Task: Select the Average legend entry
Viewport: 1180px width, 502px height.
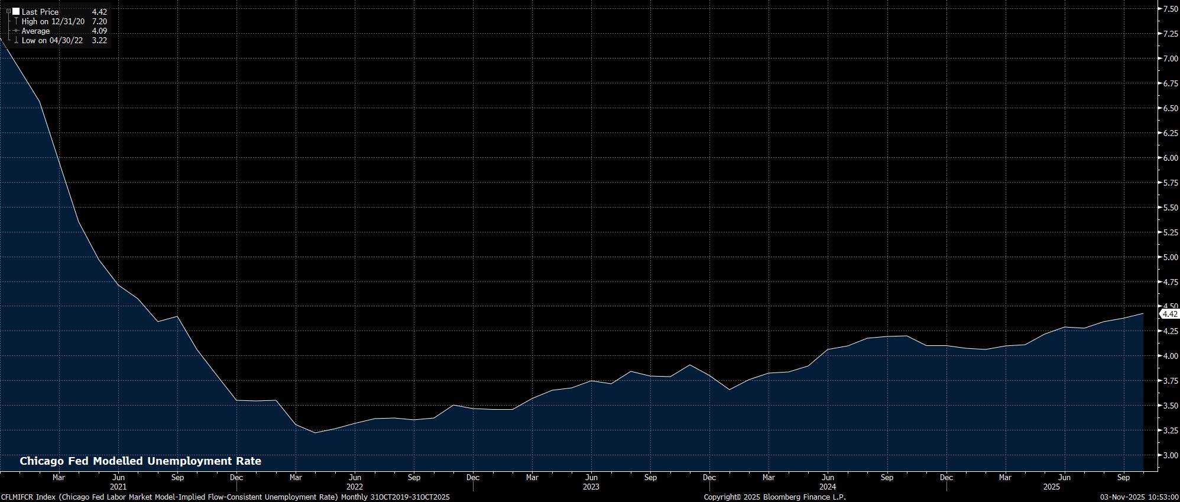Action: (35, 31)
